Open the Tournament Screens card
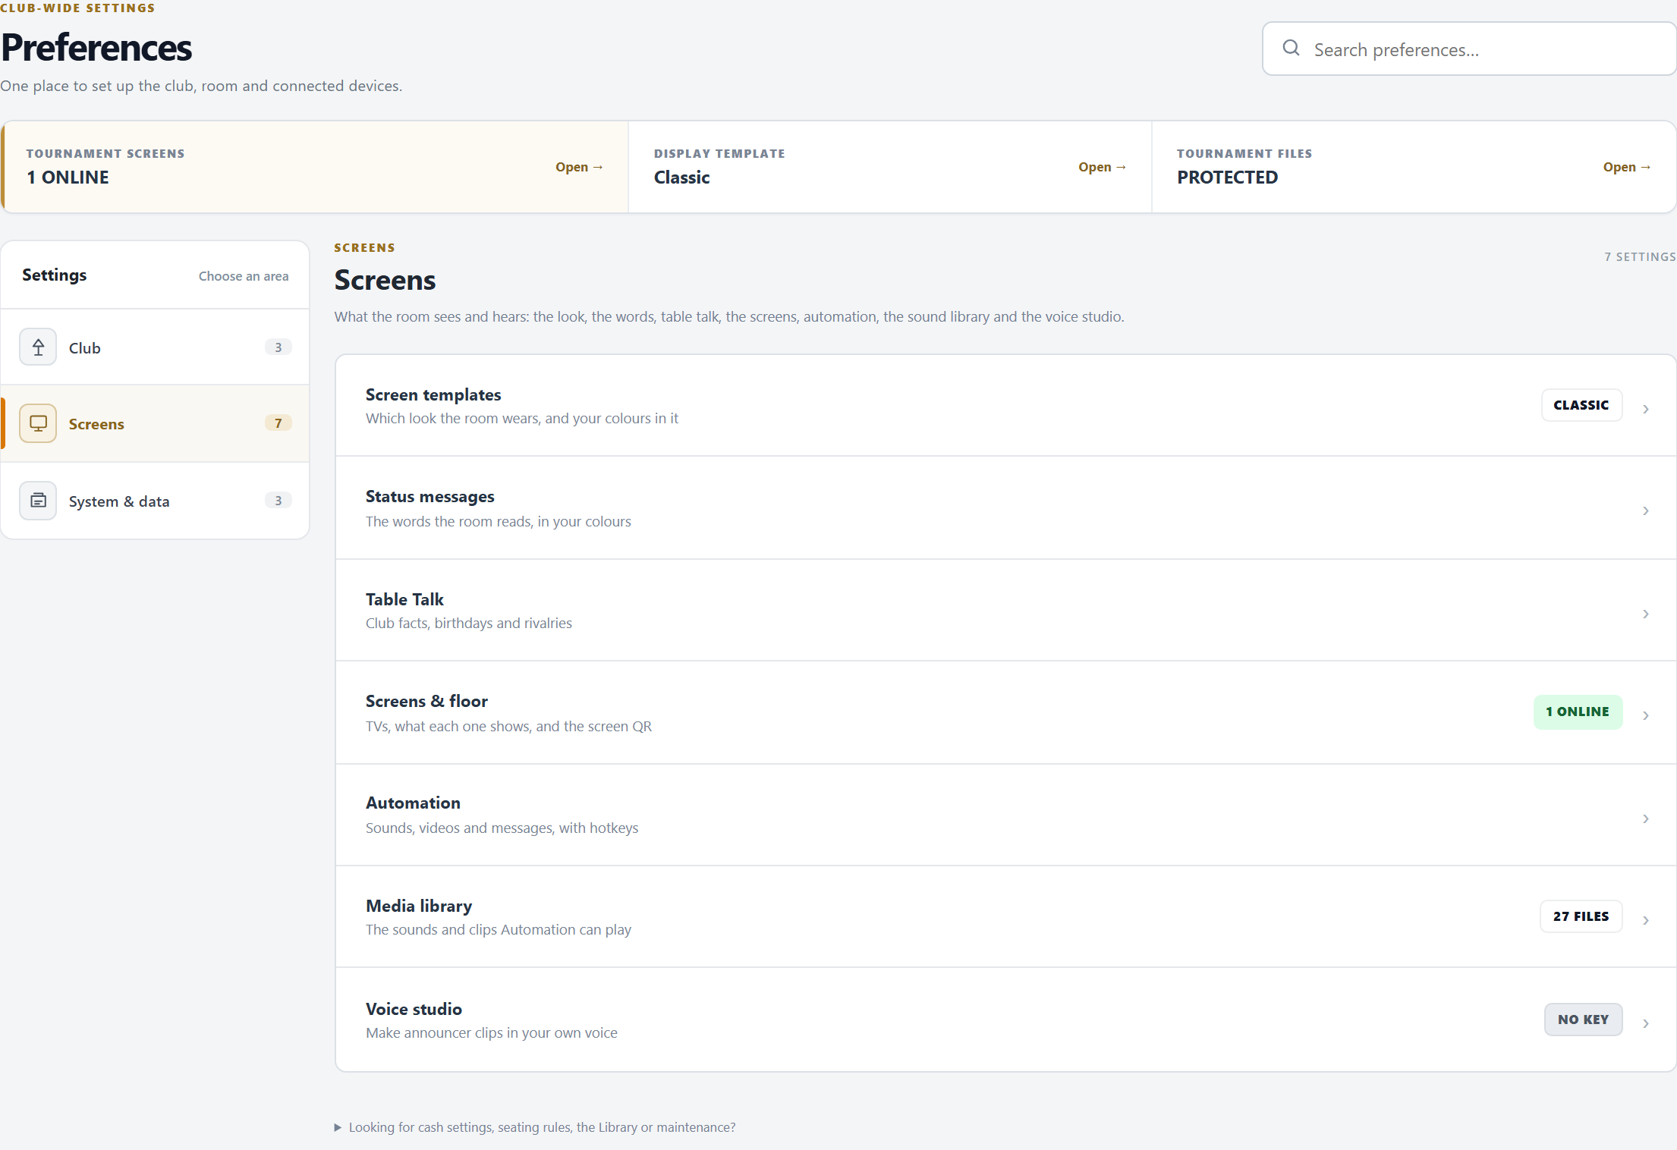Screen dimensions: 1677x1150 click(315, 167)
